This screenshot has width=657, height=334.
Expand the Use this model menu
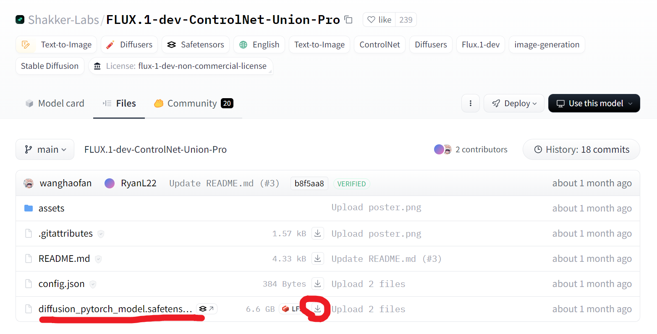[594, 103]
